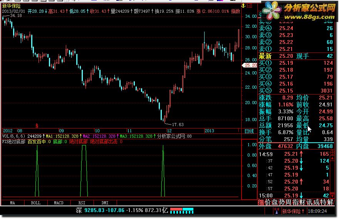Click the red-cyan market breadth bar in the status bar

[x=181, y=211]
